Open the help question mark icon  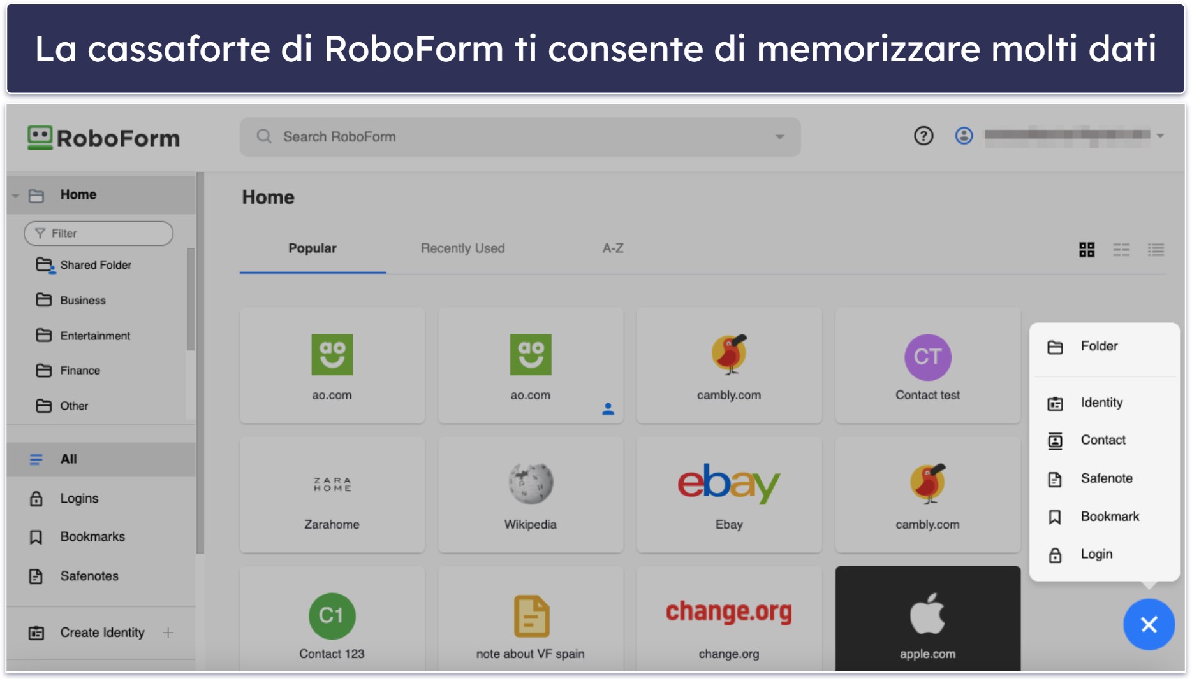click(x=923, y=136)
